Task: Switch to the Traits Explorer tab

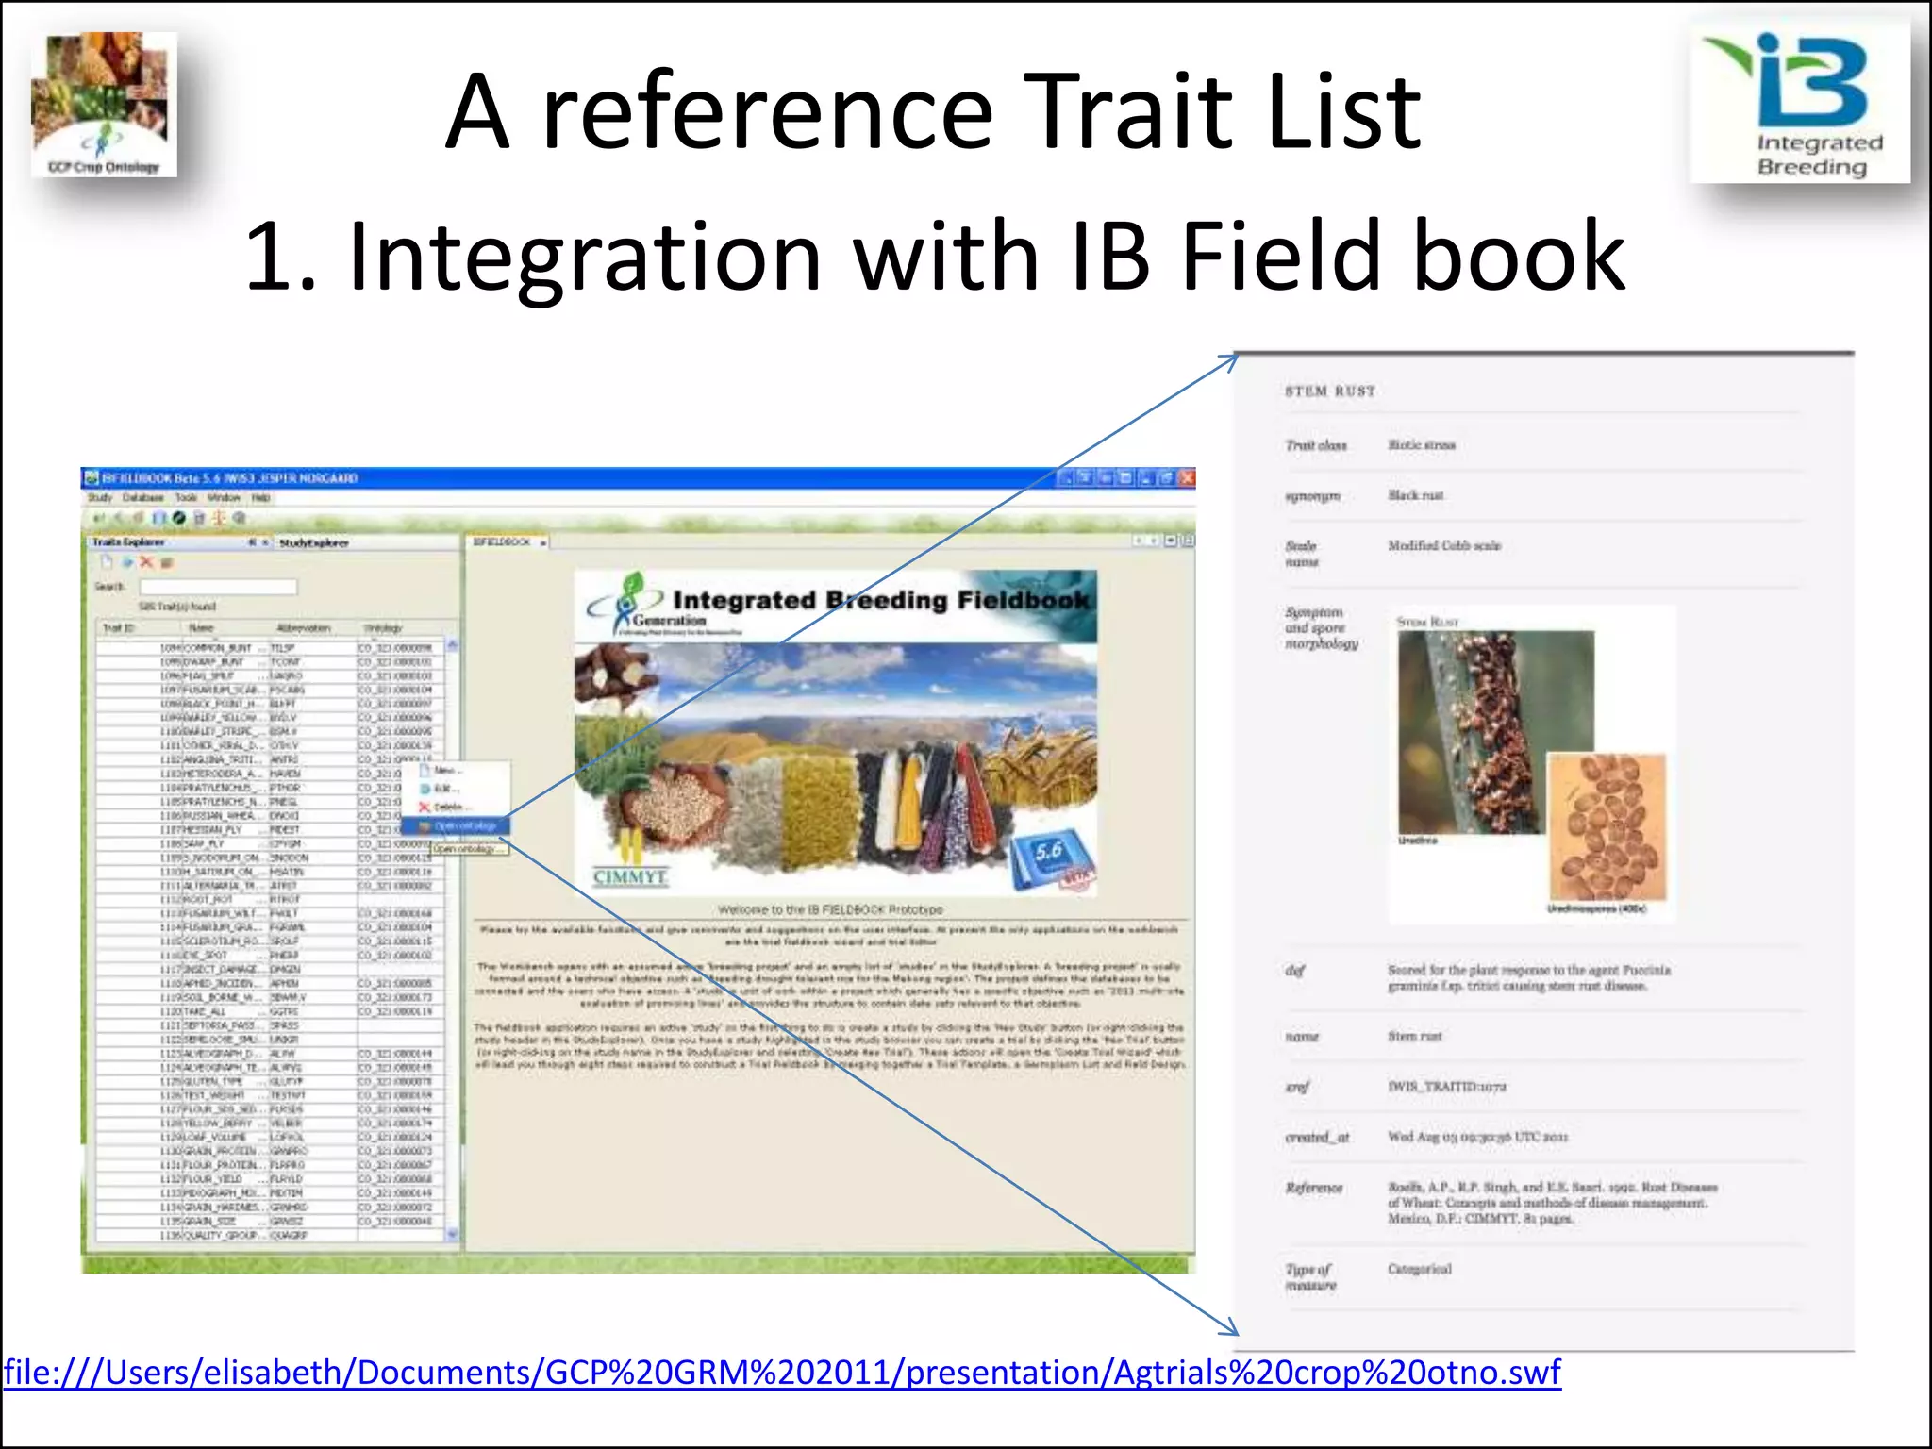Action: point(128,542)
